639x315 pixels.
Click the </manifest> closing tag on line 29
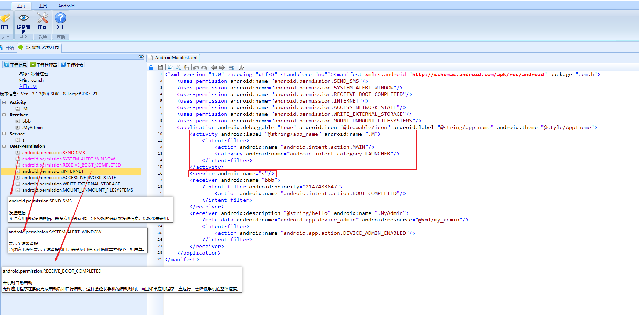pyautogui.click(x=182, y=259)
